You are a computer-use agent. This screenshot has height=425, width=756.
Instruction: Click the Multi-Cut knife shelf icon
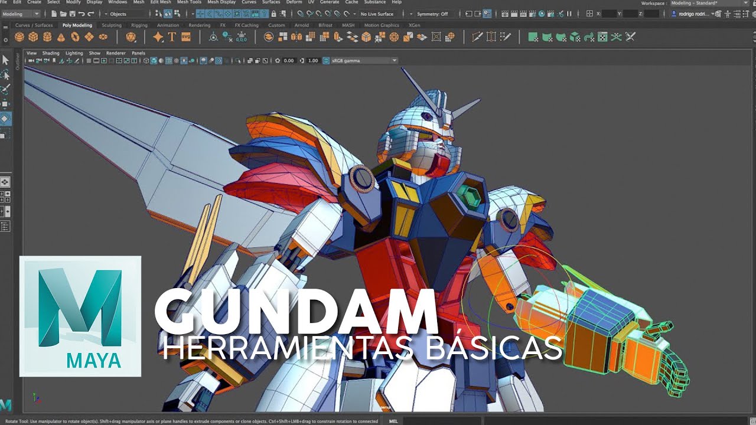click(478, 37)
